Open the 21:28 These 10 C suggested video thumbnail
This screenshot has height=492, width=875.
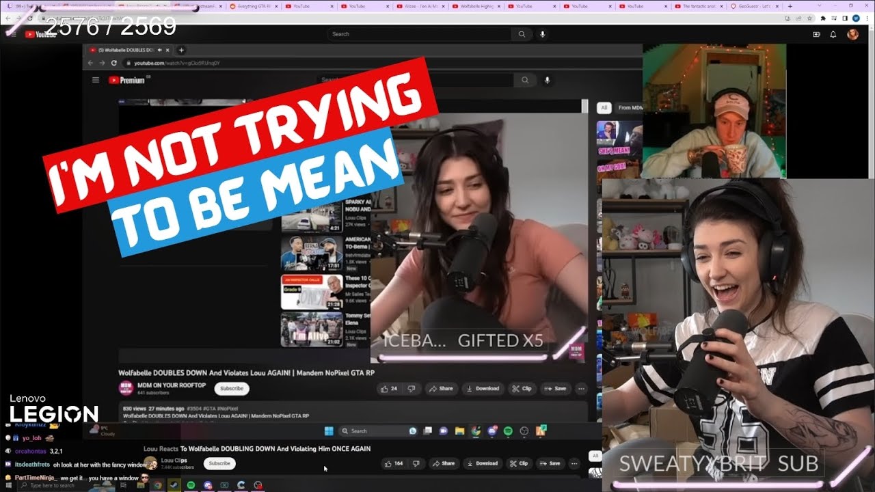312,292
